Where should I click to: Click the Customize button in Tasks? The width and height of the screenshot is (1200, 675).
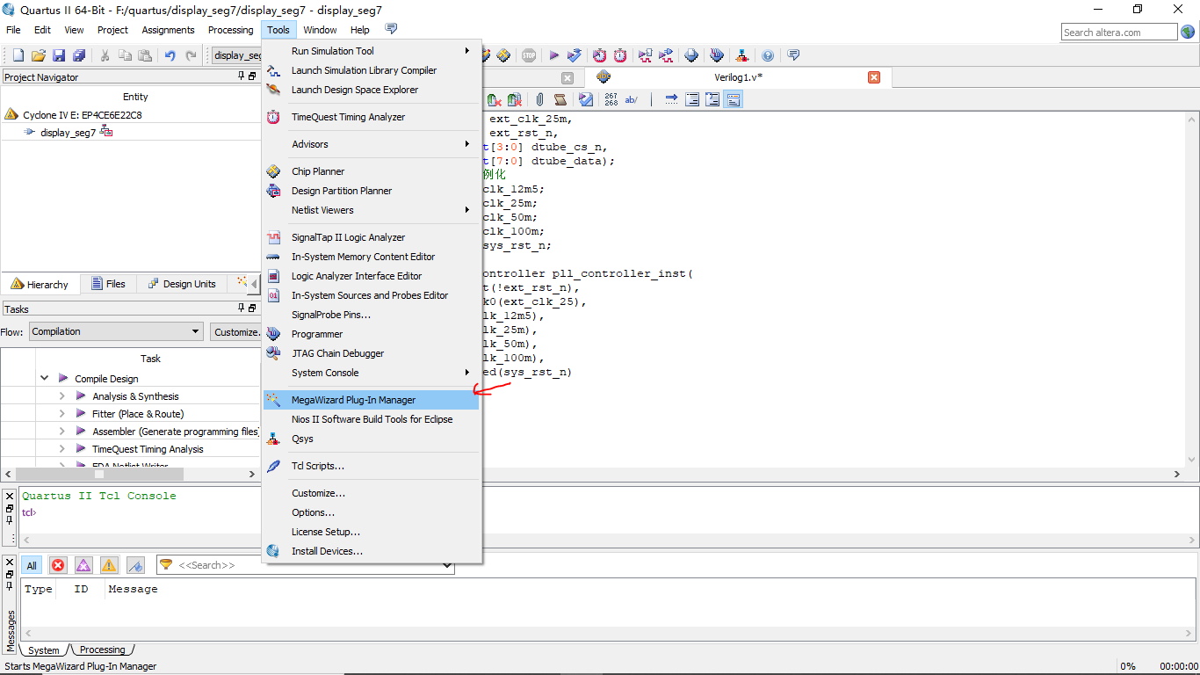235,332
